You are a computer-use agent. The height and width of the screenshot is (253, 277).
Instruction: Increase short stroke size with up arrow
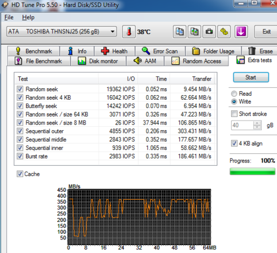tap(257, 123)
